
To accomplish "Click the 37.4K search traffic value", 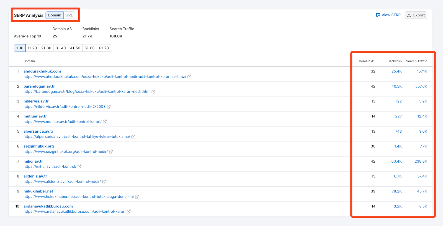I will point(422,176).
